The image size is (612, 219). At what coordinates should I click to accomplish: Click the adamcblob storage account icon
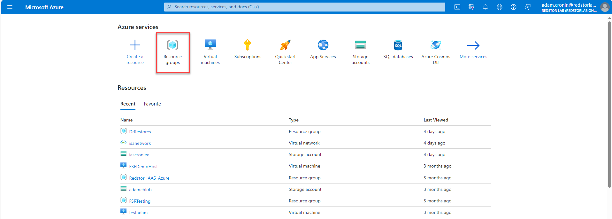(x=124, y=189)
